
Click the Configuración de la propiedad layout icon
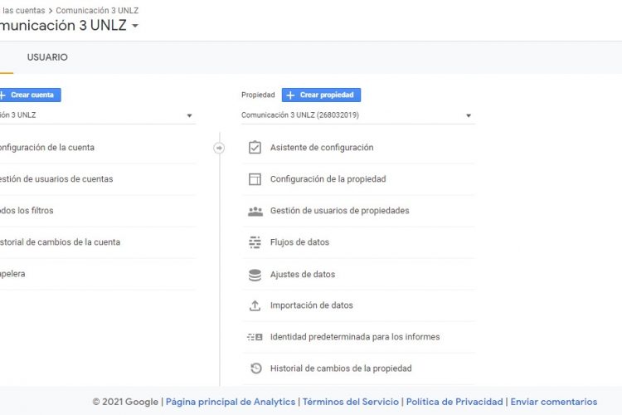click(255, 179)
